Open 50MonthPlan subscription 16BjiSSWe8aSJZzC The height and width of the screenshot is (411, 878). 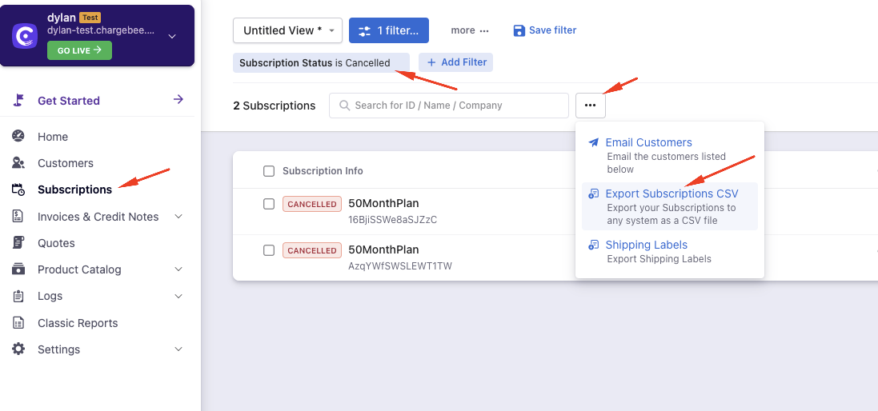tap(383, 203)
